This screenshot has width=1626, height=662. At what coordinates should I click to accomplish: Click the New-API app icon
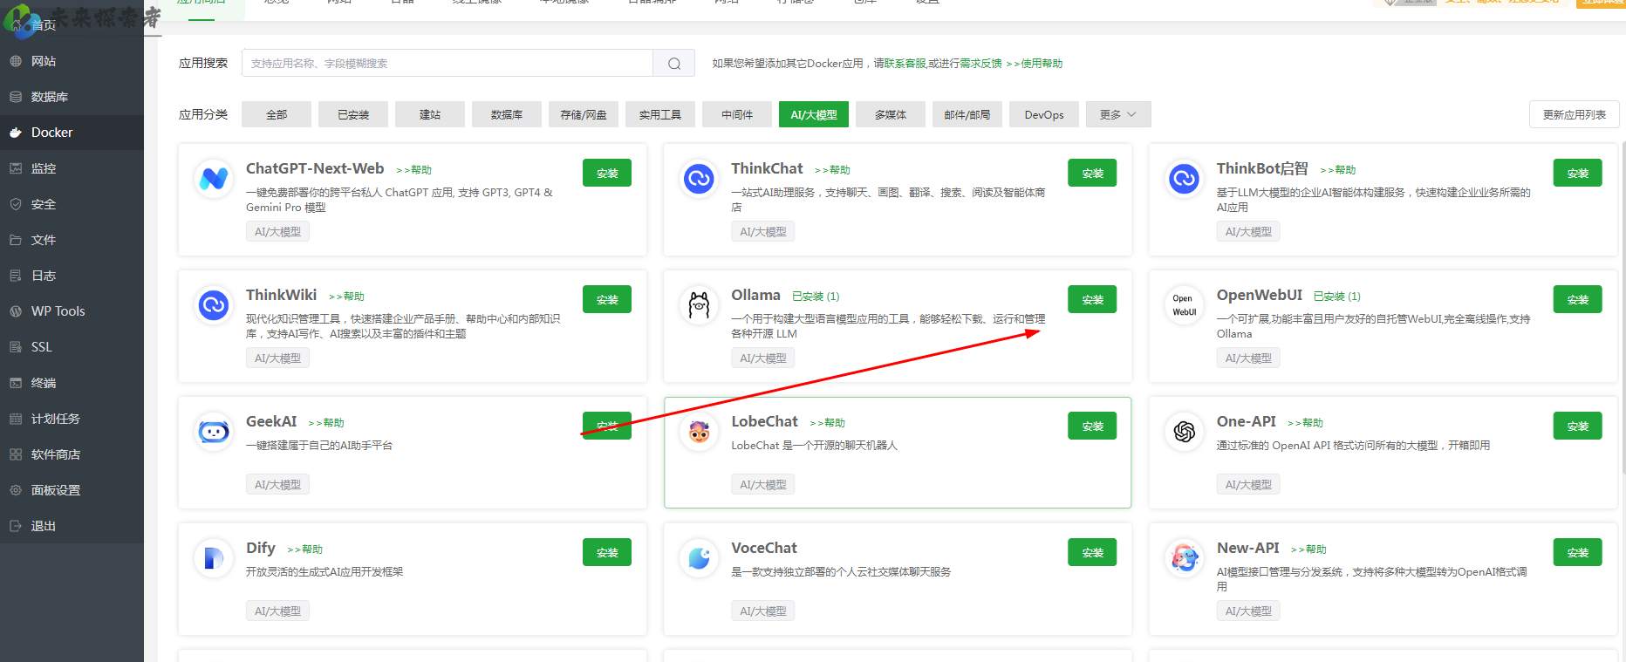(1184, 558)
